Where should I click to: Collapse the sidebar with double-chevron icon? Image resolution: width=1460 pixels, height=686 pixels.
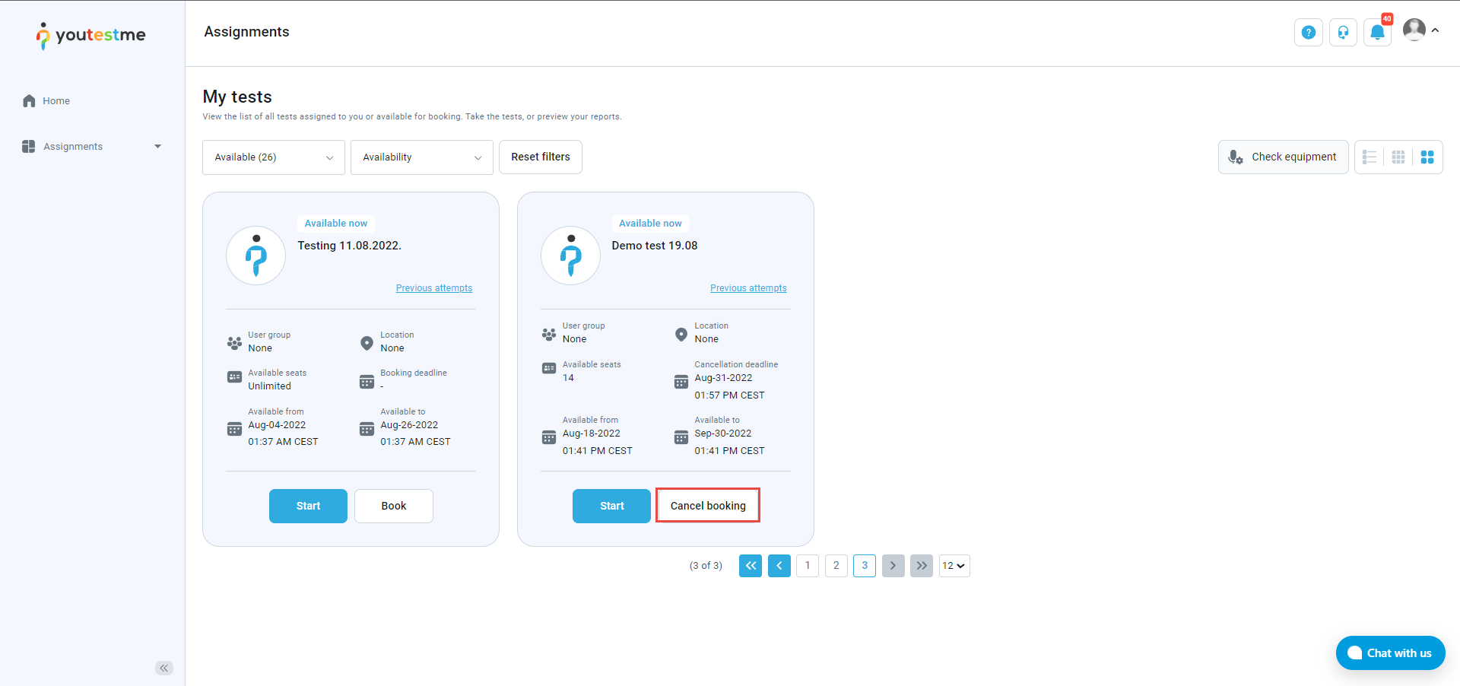pos(164,668)
